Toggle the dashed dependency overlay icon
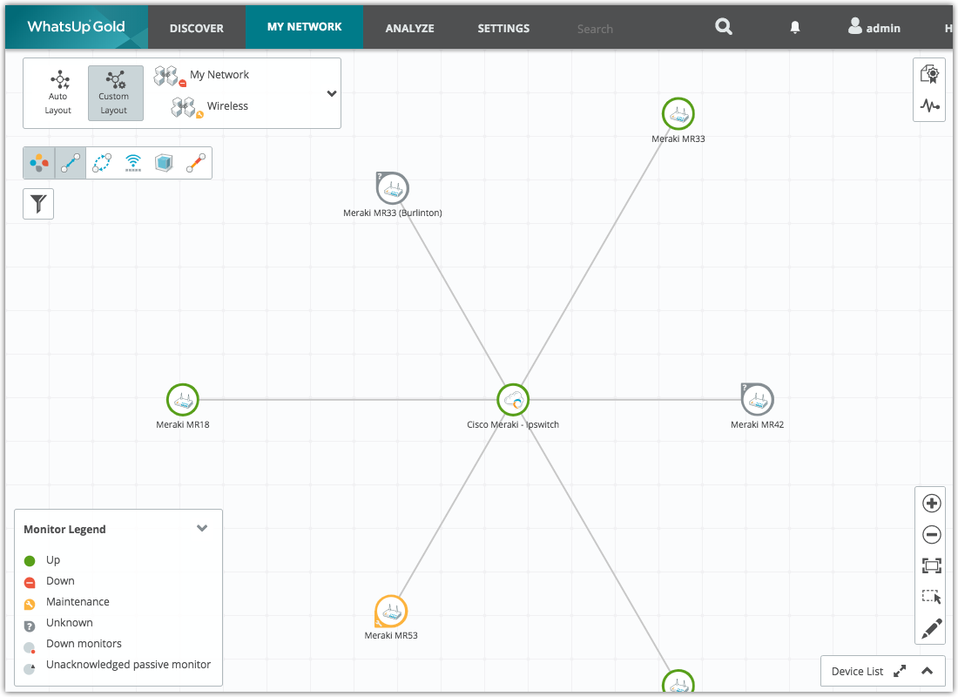 (x=102, y=163)
